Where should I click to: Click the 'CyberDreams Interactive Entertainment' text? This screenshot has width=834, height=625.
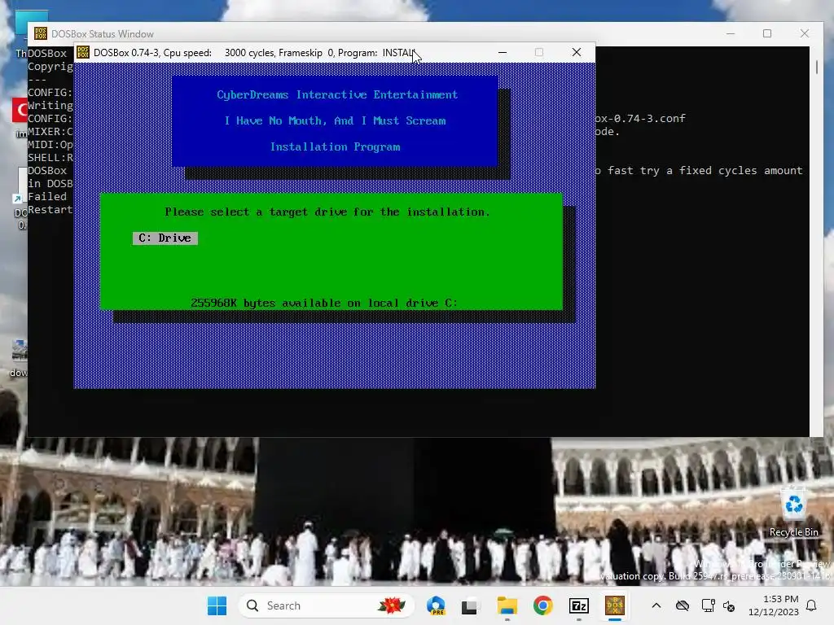(337, 94)
